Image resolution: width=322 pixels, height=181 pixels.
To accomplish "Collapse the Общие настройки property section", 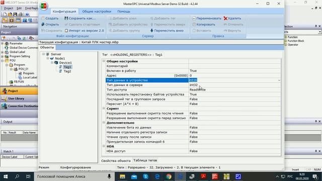I will tap(104, 61).
